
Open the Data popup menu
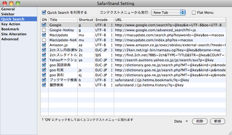point(181,121)
